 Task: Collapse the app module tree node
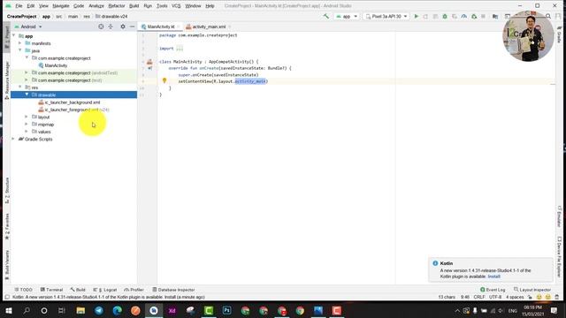pyautogui.click(x=14, y=35)
